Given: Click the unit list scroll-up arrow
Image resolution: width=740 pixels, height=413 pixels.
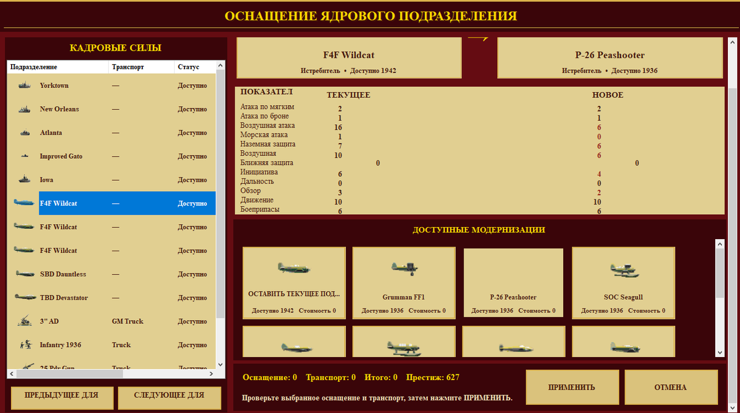Looking at the screenshot, I should tap(220, 66).
